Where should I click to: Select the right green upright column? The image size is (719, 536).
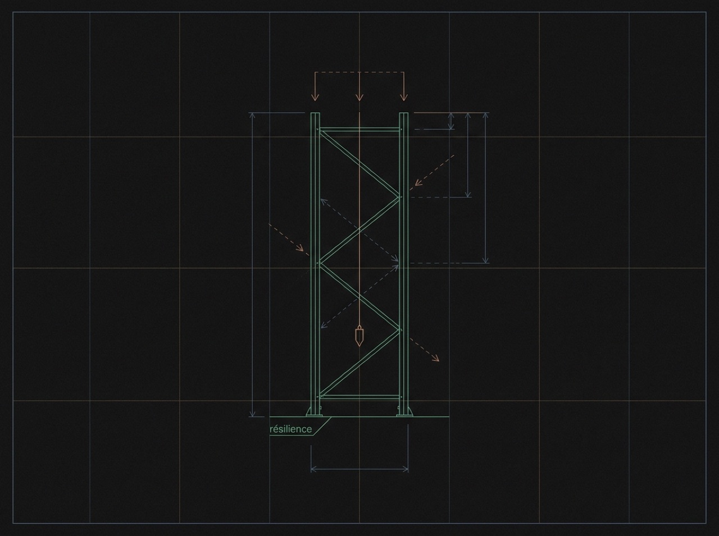click(x=403, y=264)
